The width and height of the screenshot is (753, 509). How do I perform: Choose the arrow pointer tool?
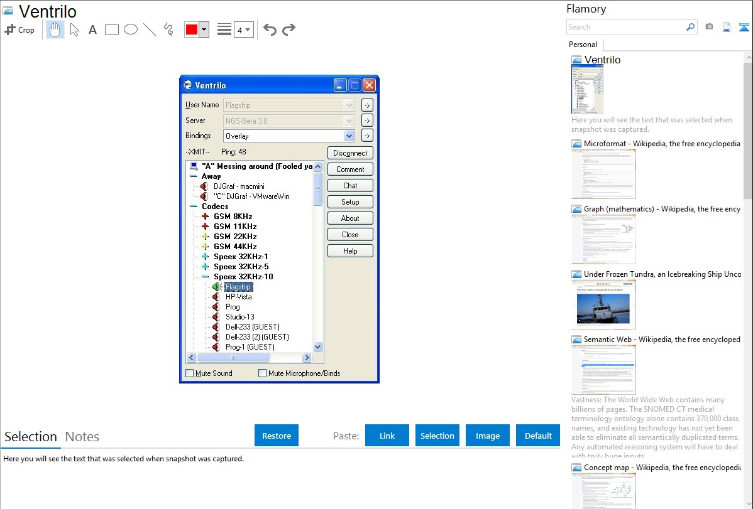pos(74,29)
